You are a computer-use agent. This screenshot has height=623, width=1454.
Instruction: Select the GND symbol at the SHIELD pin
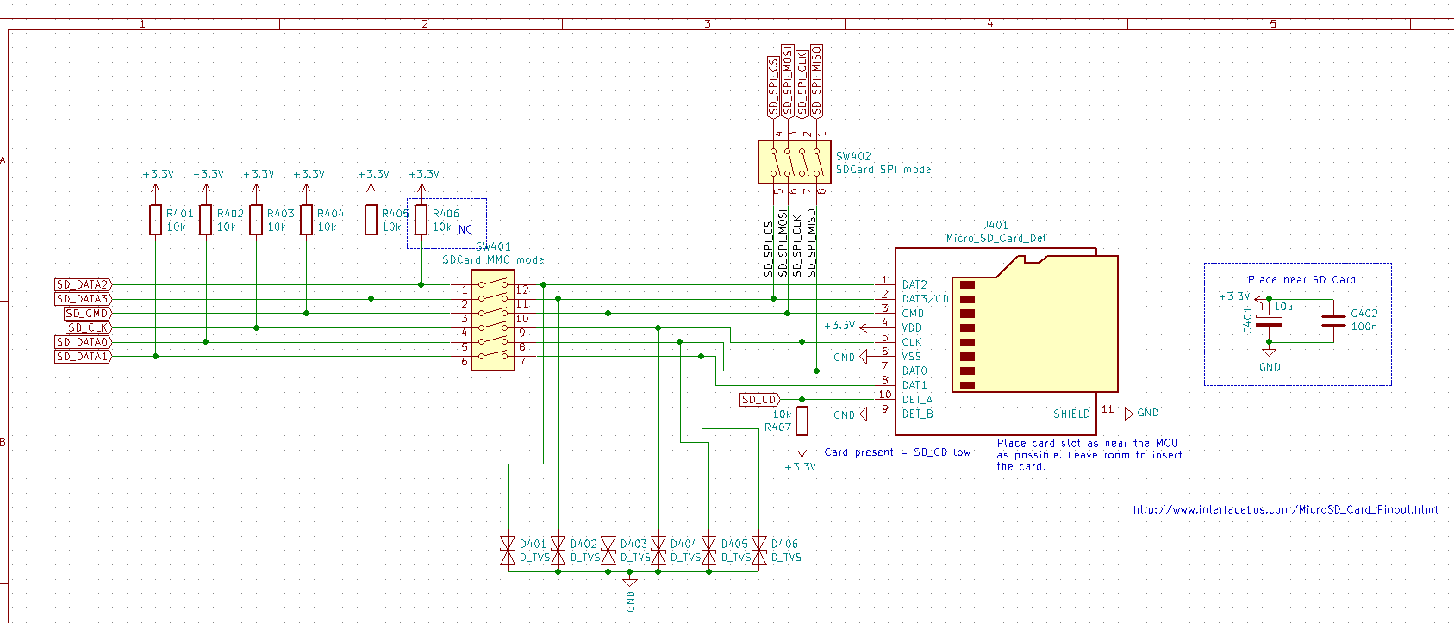click(x=1142, y=414)
